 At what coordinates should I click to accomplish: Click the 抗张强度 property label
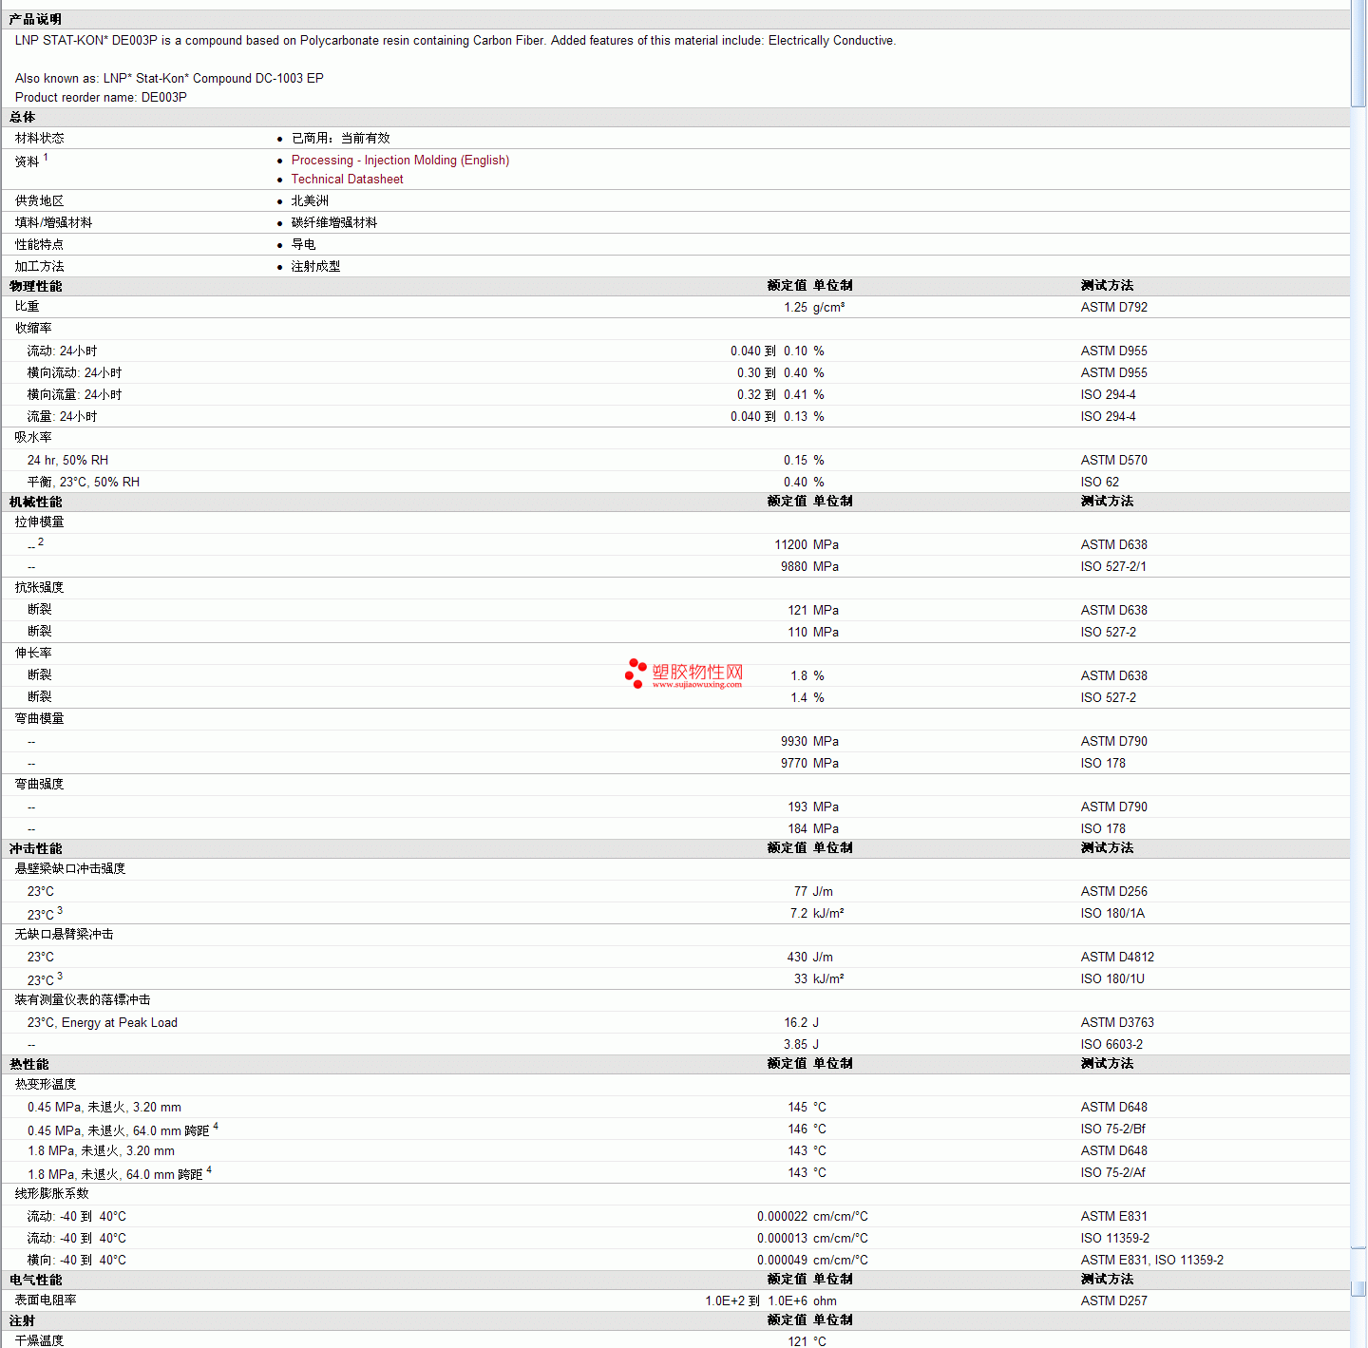pos(40,588)
